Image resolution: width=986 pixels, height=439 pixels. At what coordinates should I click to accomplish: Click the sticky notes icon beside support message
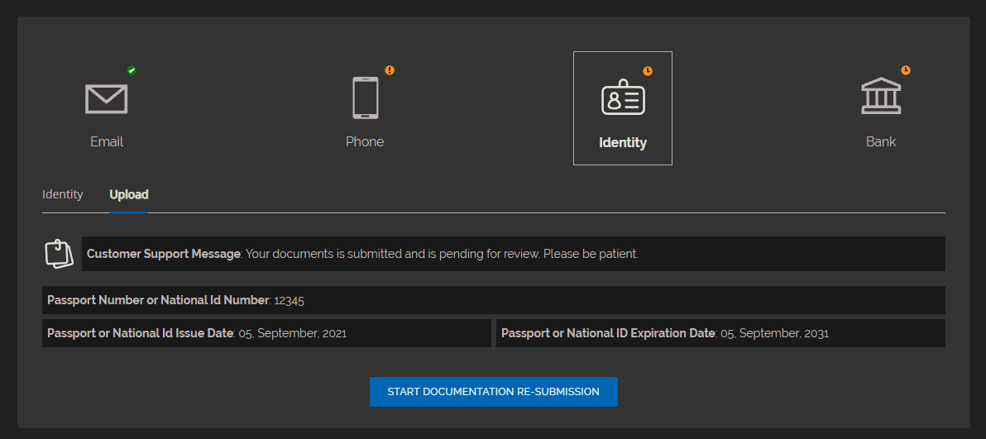60,254
